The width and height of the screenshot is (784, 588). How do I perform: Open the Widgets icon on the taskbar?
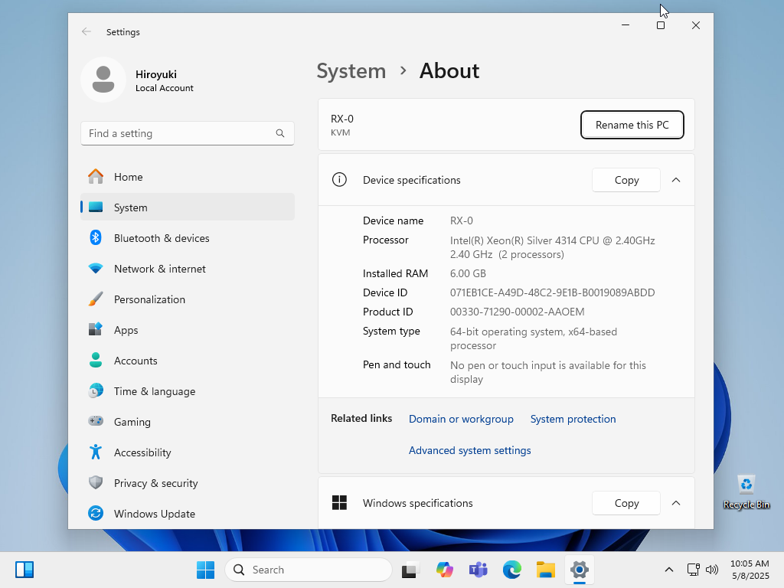[24, 570]
